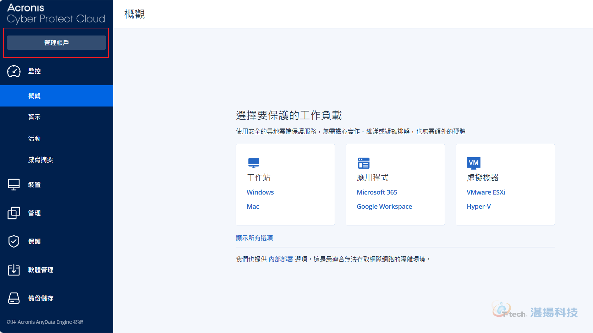Click the Acronis Cyber Protect Cloud logo

point(56,13)
